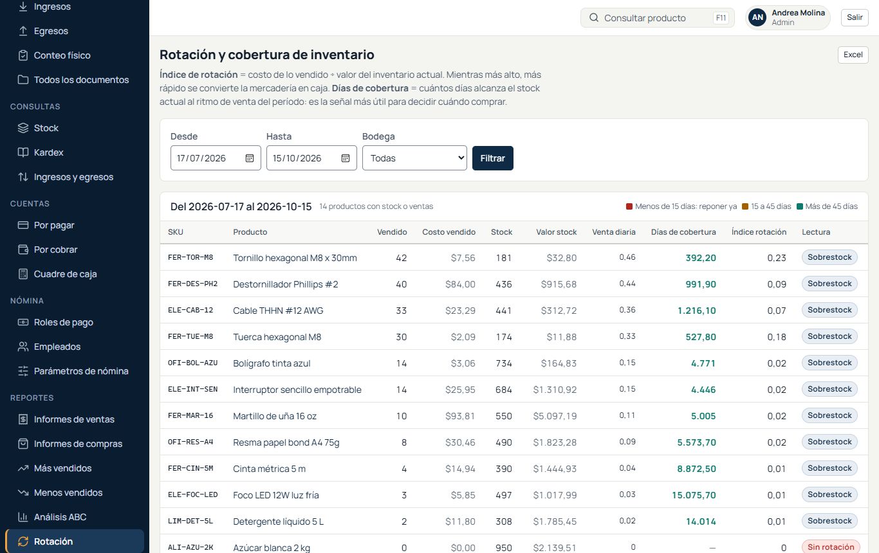Click the Sobrestock badge for Martillo de uña

[829, 415]
